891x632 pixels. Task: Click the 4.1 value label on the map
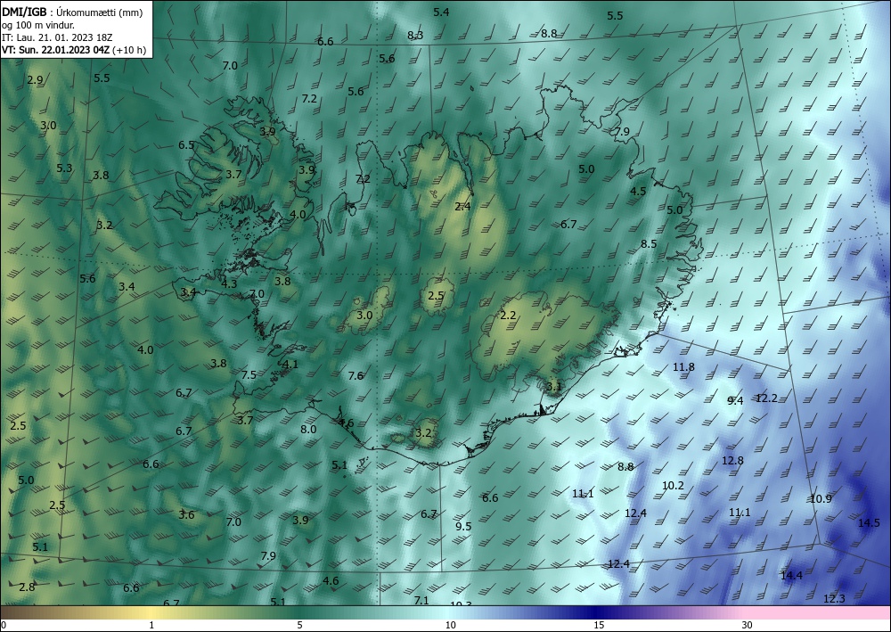point(290,365)
